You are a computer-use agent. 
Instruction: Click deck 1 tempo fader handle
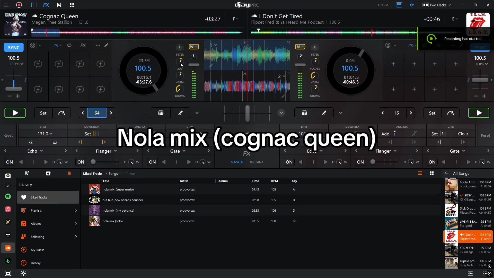click(x=14, y=89)
